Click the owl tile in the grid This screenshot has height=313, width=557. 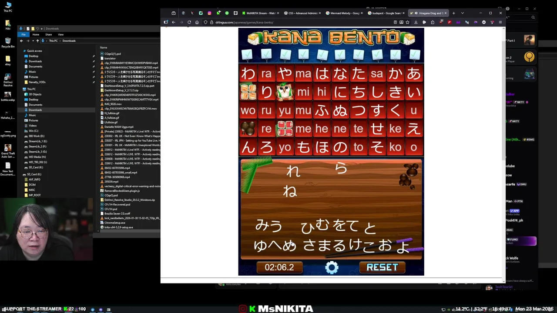(285, 92)
